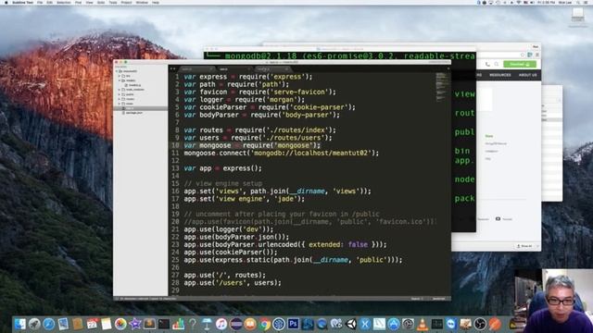
Task: Open Spotlight search in menu bar
Action: pos(578,2)
